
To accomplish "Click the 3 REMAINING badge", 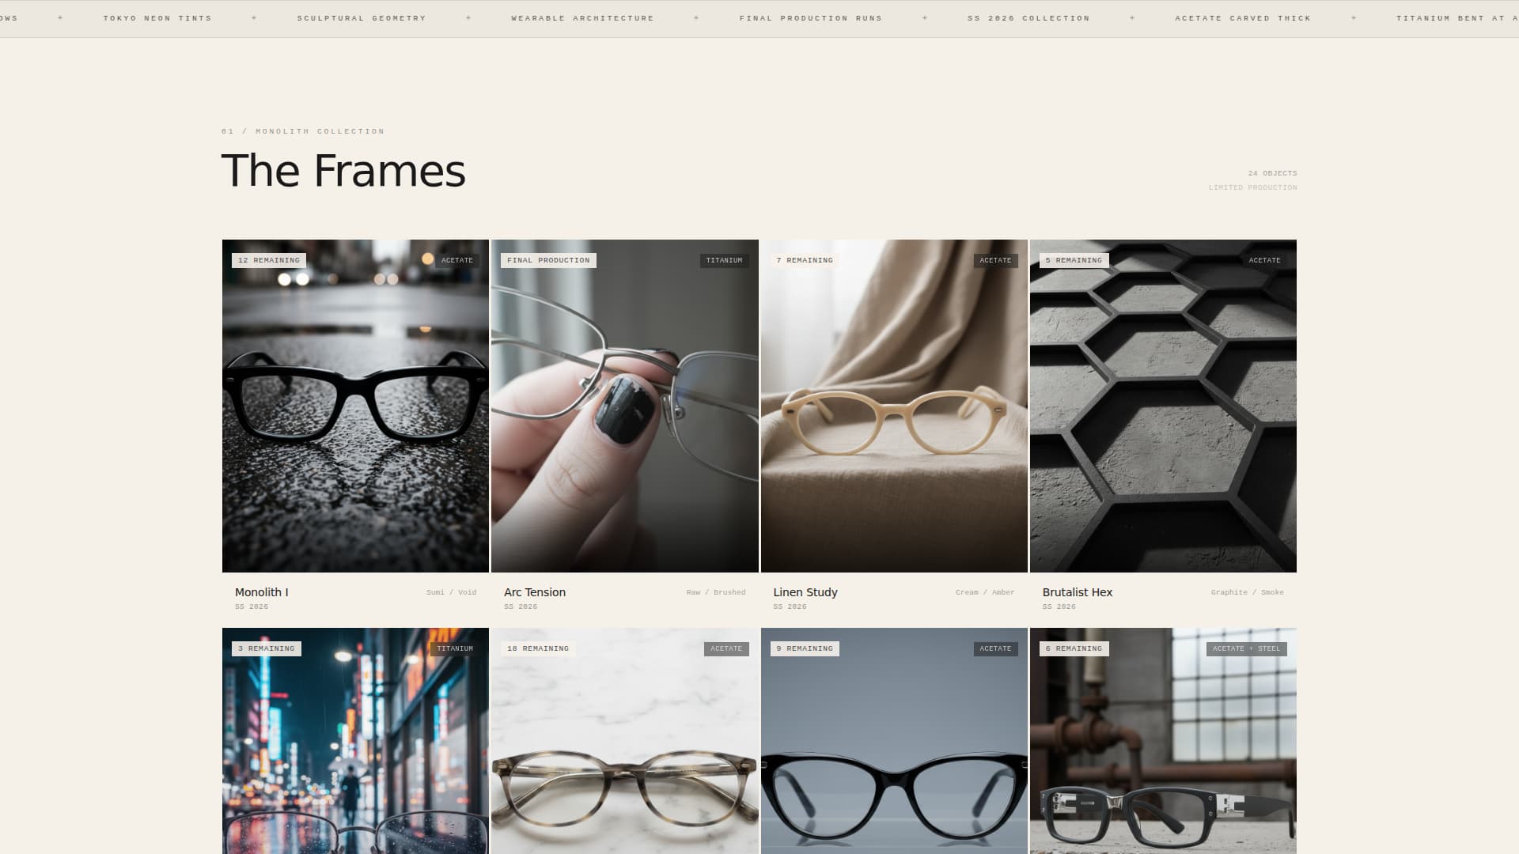I will (267, 648).
